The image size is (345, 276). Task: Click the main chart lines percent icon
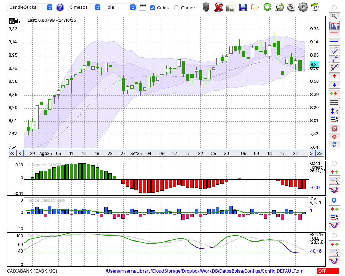(x=334, y=119)
